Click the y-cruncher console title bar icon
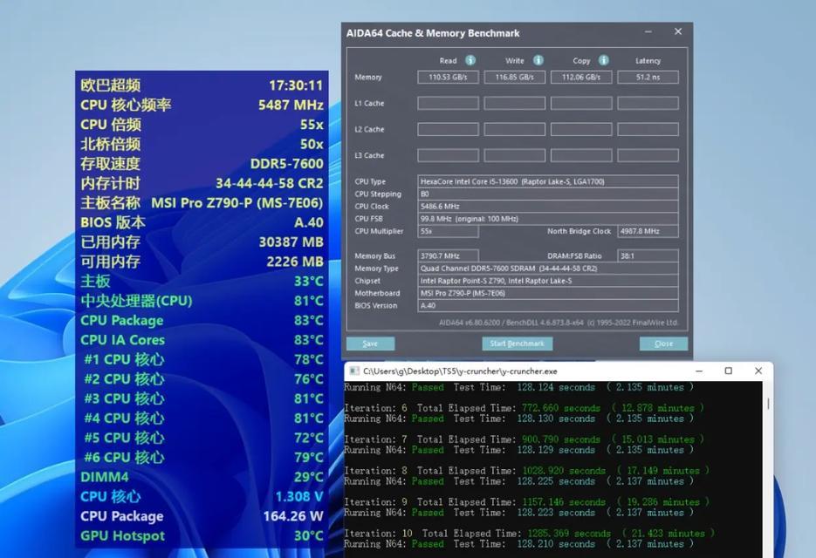The image size is (816, 558). coord(354,371)
